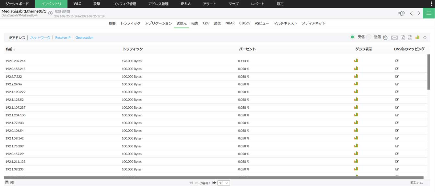Open the Geolocation link
The width and height of the screenshot is (435, 192).
(84, 37)
